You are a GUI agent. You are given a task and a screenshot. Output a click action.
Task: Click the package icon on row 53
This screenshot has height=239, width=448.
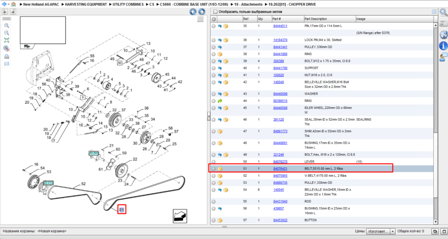pyautogui.click(x=220, y=183)
